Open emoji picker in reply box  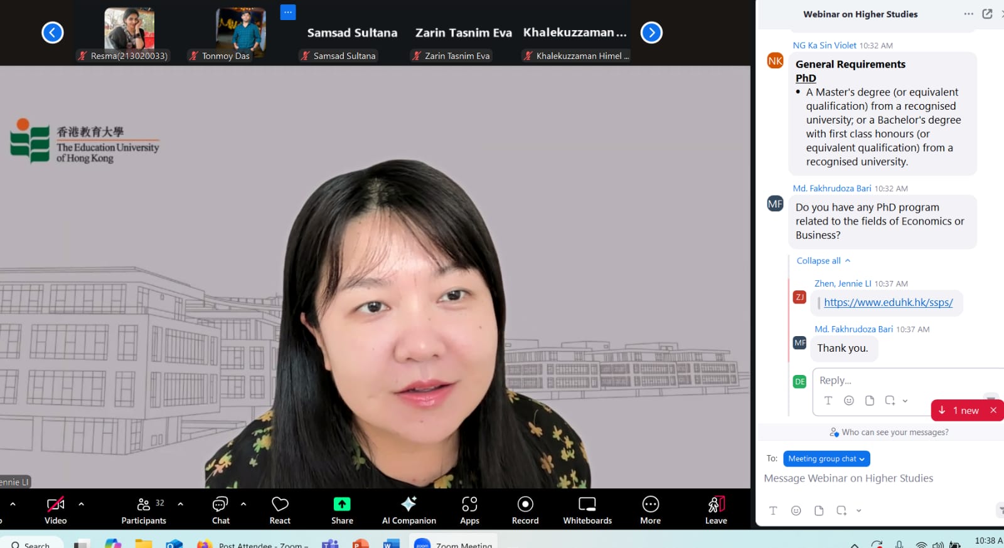tap(849, 401)
